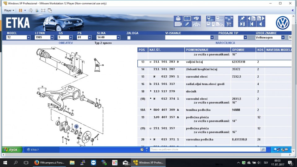Select row 18A tesnilna podložka

(x=214, y=111)
